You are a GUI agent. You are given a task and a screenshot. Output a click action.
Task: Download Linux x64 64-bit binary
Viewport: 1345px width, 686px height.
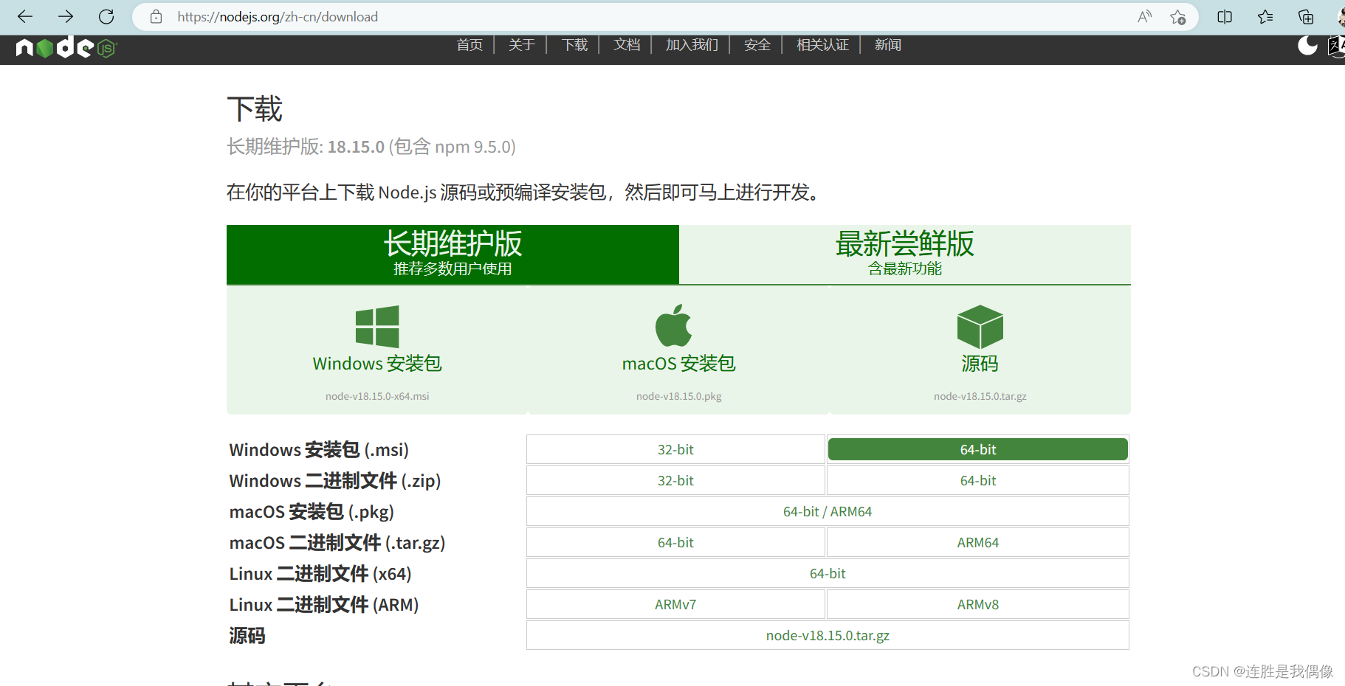[x=828, y=573]
